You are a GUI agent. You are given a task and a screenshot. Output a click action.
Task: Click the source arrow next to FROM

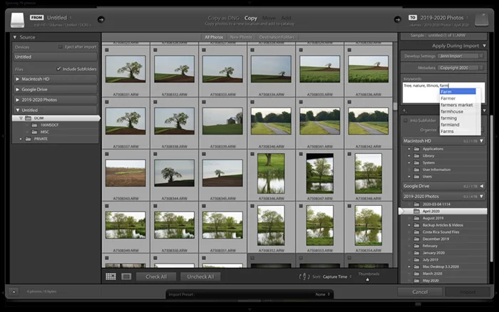click(x=101, y=19)
